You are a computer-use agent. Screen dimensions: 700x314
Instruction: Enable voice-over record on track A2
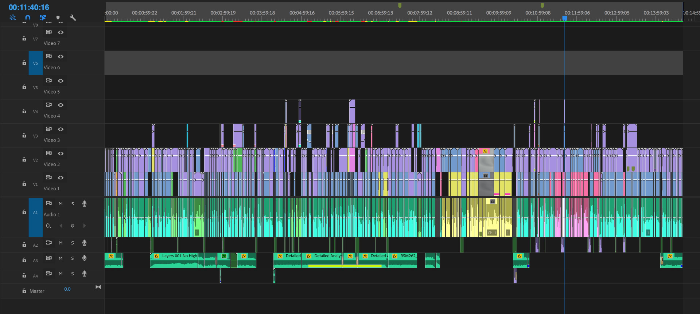pyautogui.click(x=84, y=243)
